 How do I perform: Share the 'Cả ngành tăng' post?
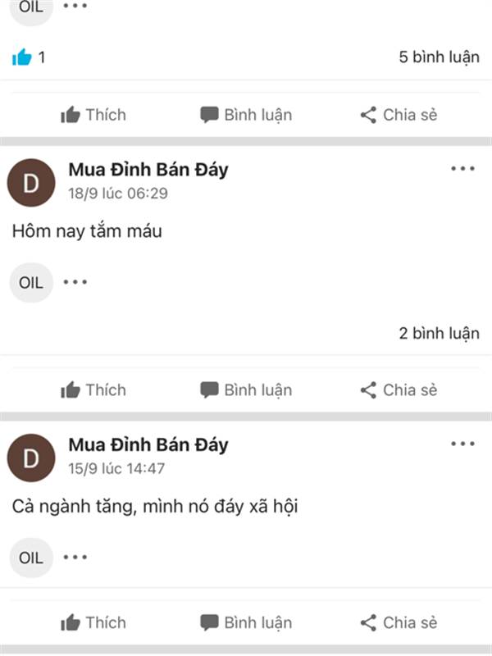tap(399, 623)
